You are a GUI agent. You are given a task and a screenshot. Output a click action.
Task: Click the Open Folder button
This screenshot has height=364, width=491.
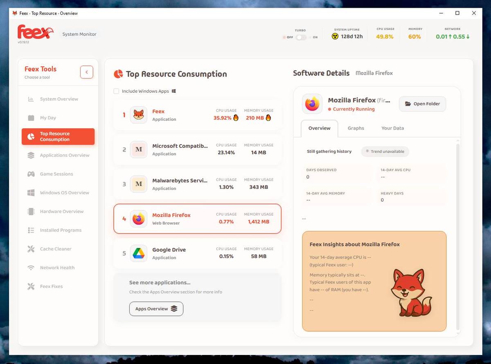422,104
